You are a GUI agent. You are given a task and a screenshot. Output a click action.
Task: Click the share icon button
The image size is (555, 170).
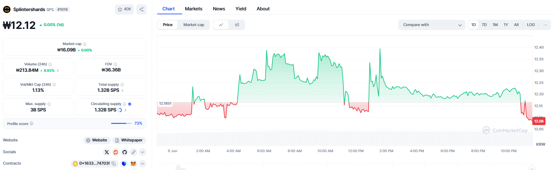(x=141, y=9)
